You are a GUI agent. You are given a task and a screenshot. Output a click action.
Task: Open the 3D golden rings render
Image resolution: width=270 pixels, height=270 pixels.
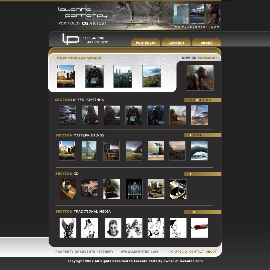[178, 189]
